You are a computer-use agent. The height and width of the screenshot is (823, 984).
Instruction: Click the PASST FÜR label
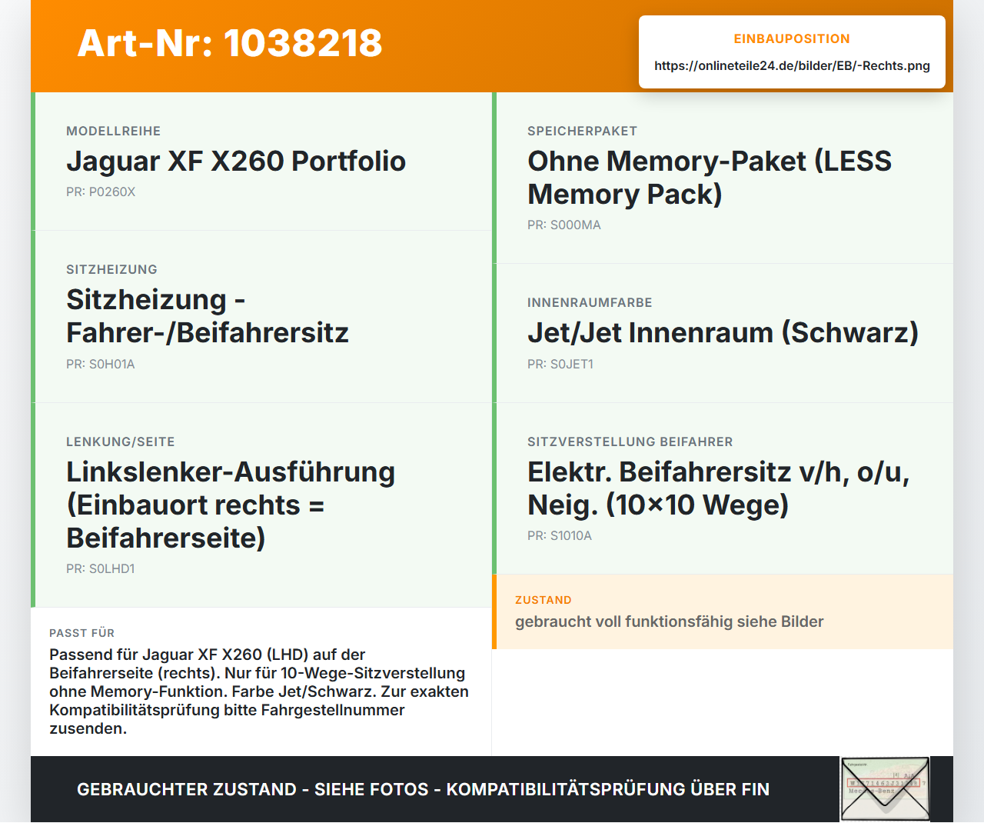pos(82,633)
